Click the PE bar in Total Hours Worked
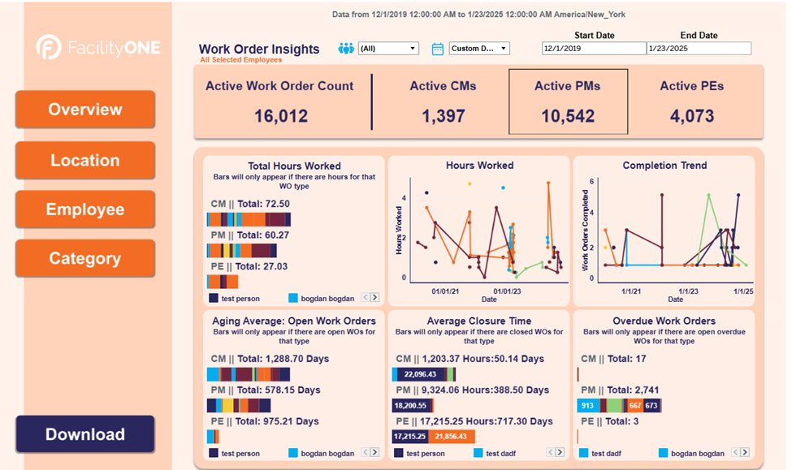 click(223, 282)
